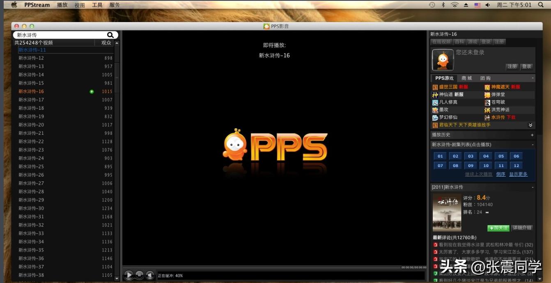Open the 洪荒神话 game icon
551x283 pixels.
point(487,110)
